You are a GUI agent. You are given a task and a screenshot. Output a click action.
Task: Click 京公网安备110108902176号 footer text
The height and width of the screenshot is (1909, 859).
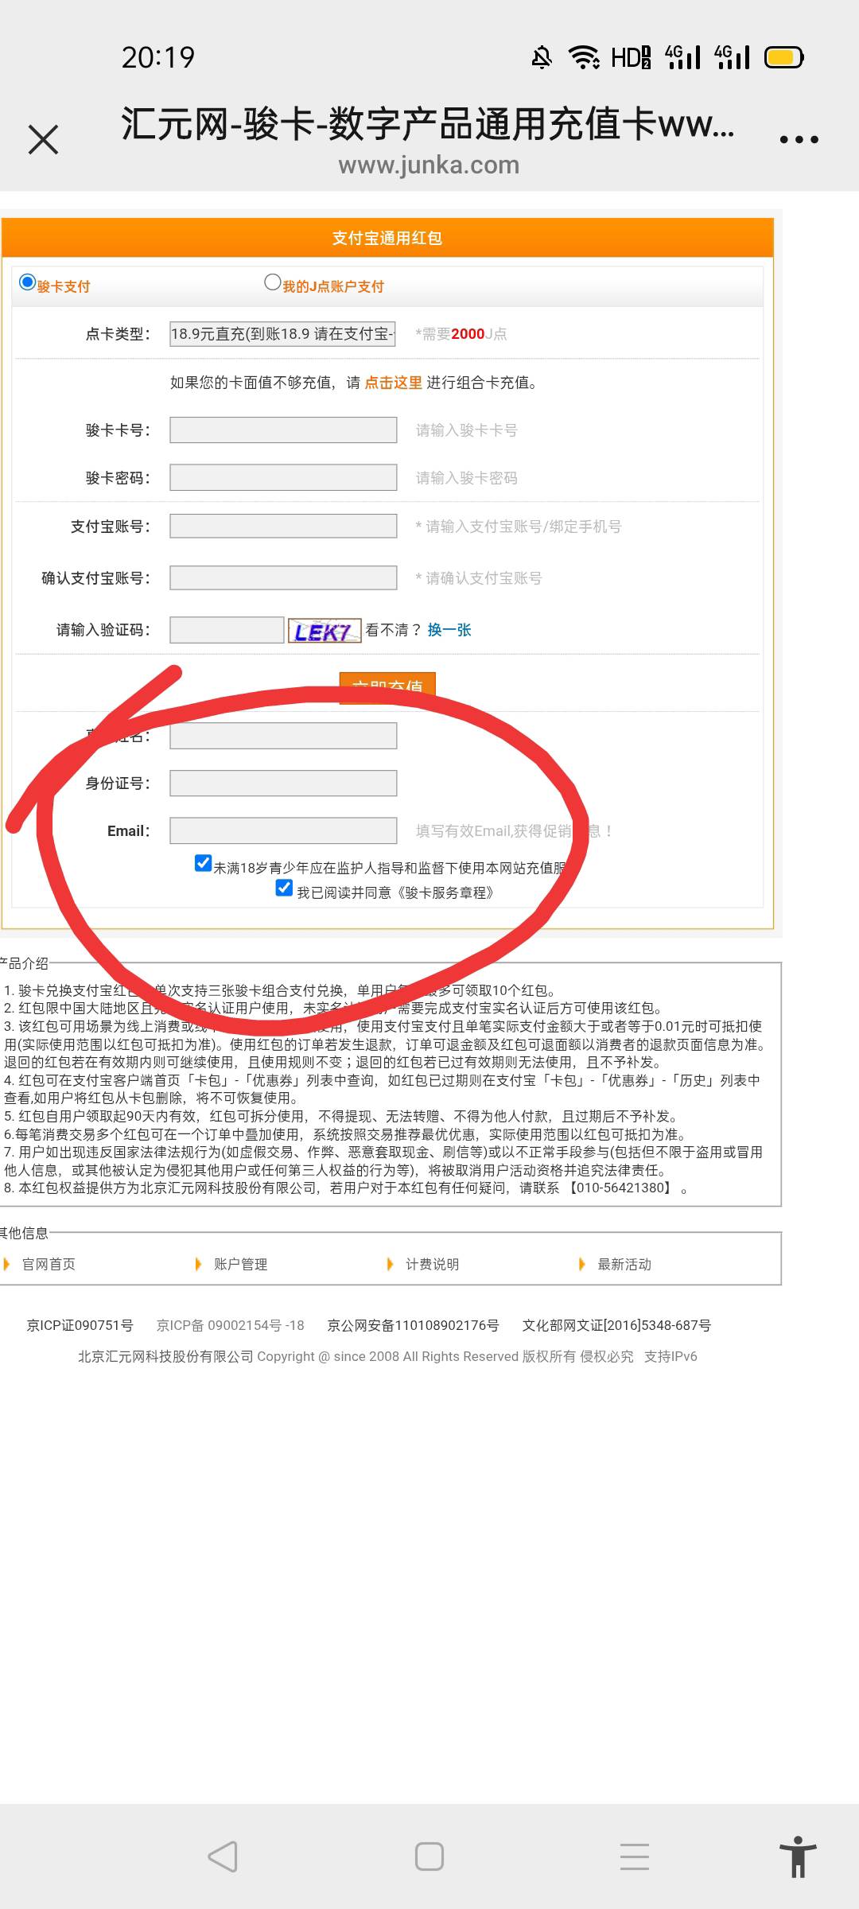(413, 1325)
